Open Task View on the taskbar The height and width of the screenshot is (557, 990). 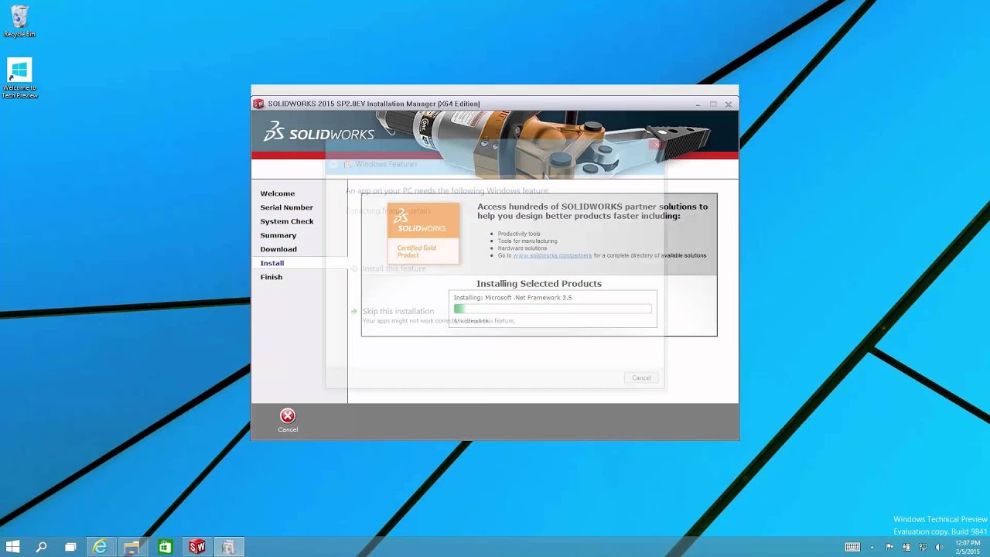70,547
